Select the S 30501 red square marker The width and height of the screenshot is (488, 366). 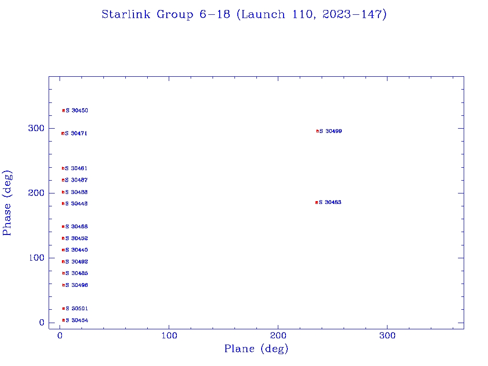click(x=63, y=308)
